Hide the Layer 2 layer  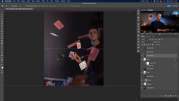click(142, 80)
